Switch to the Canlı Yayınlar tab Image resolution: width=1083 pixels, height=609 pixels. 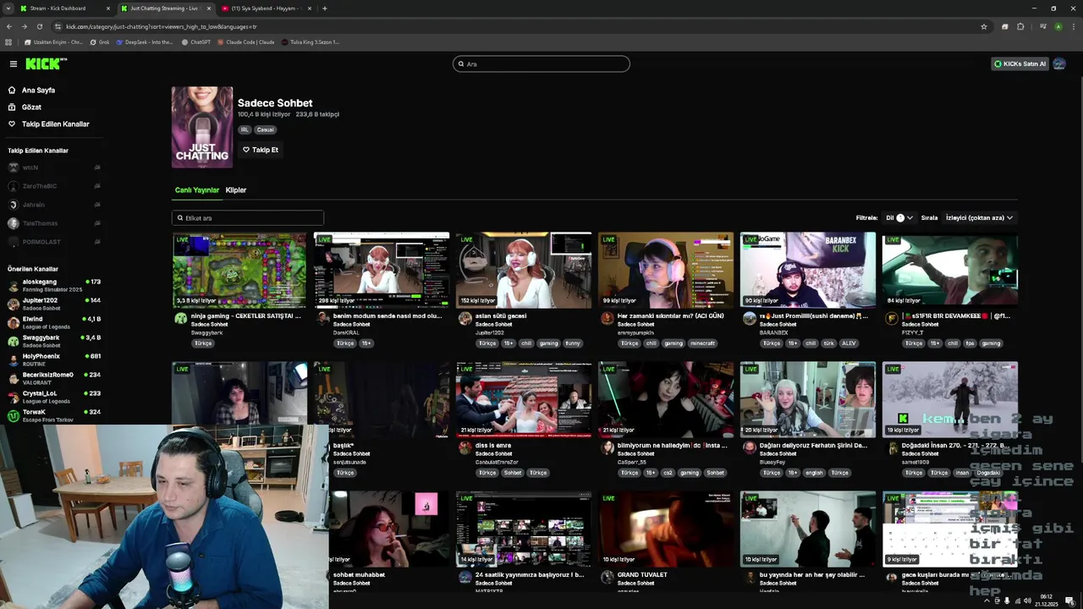[x=197, y=190]
